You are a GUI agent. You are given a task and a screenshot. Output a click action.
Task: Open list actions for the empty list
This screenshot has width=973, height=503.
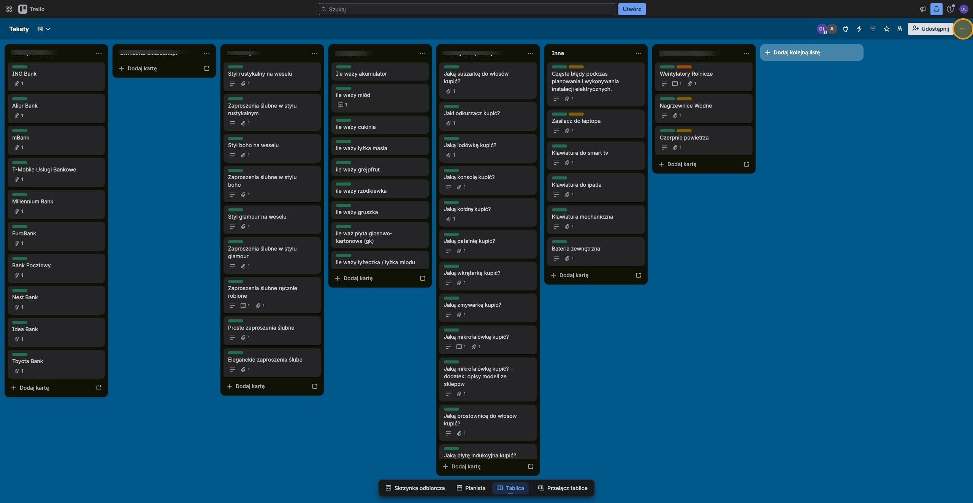coord(207,53)
